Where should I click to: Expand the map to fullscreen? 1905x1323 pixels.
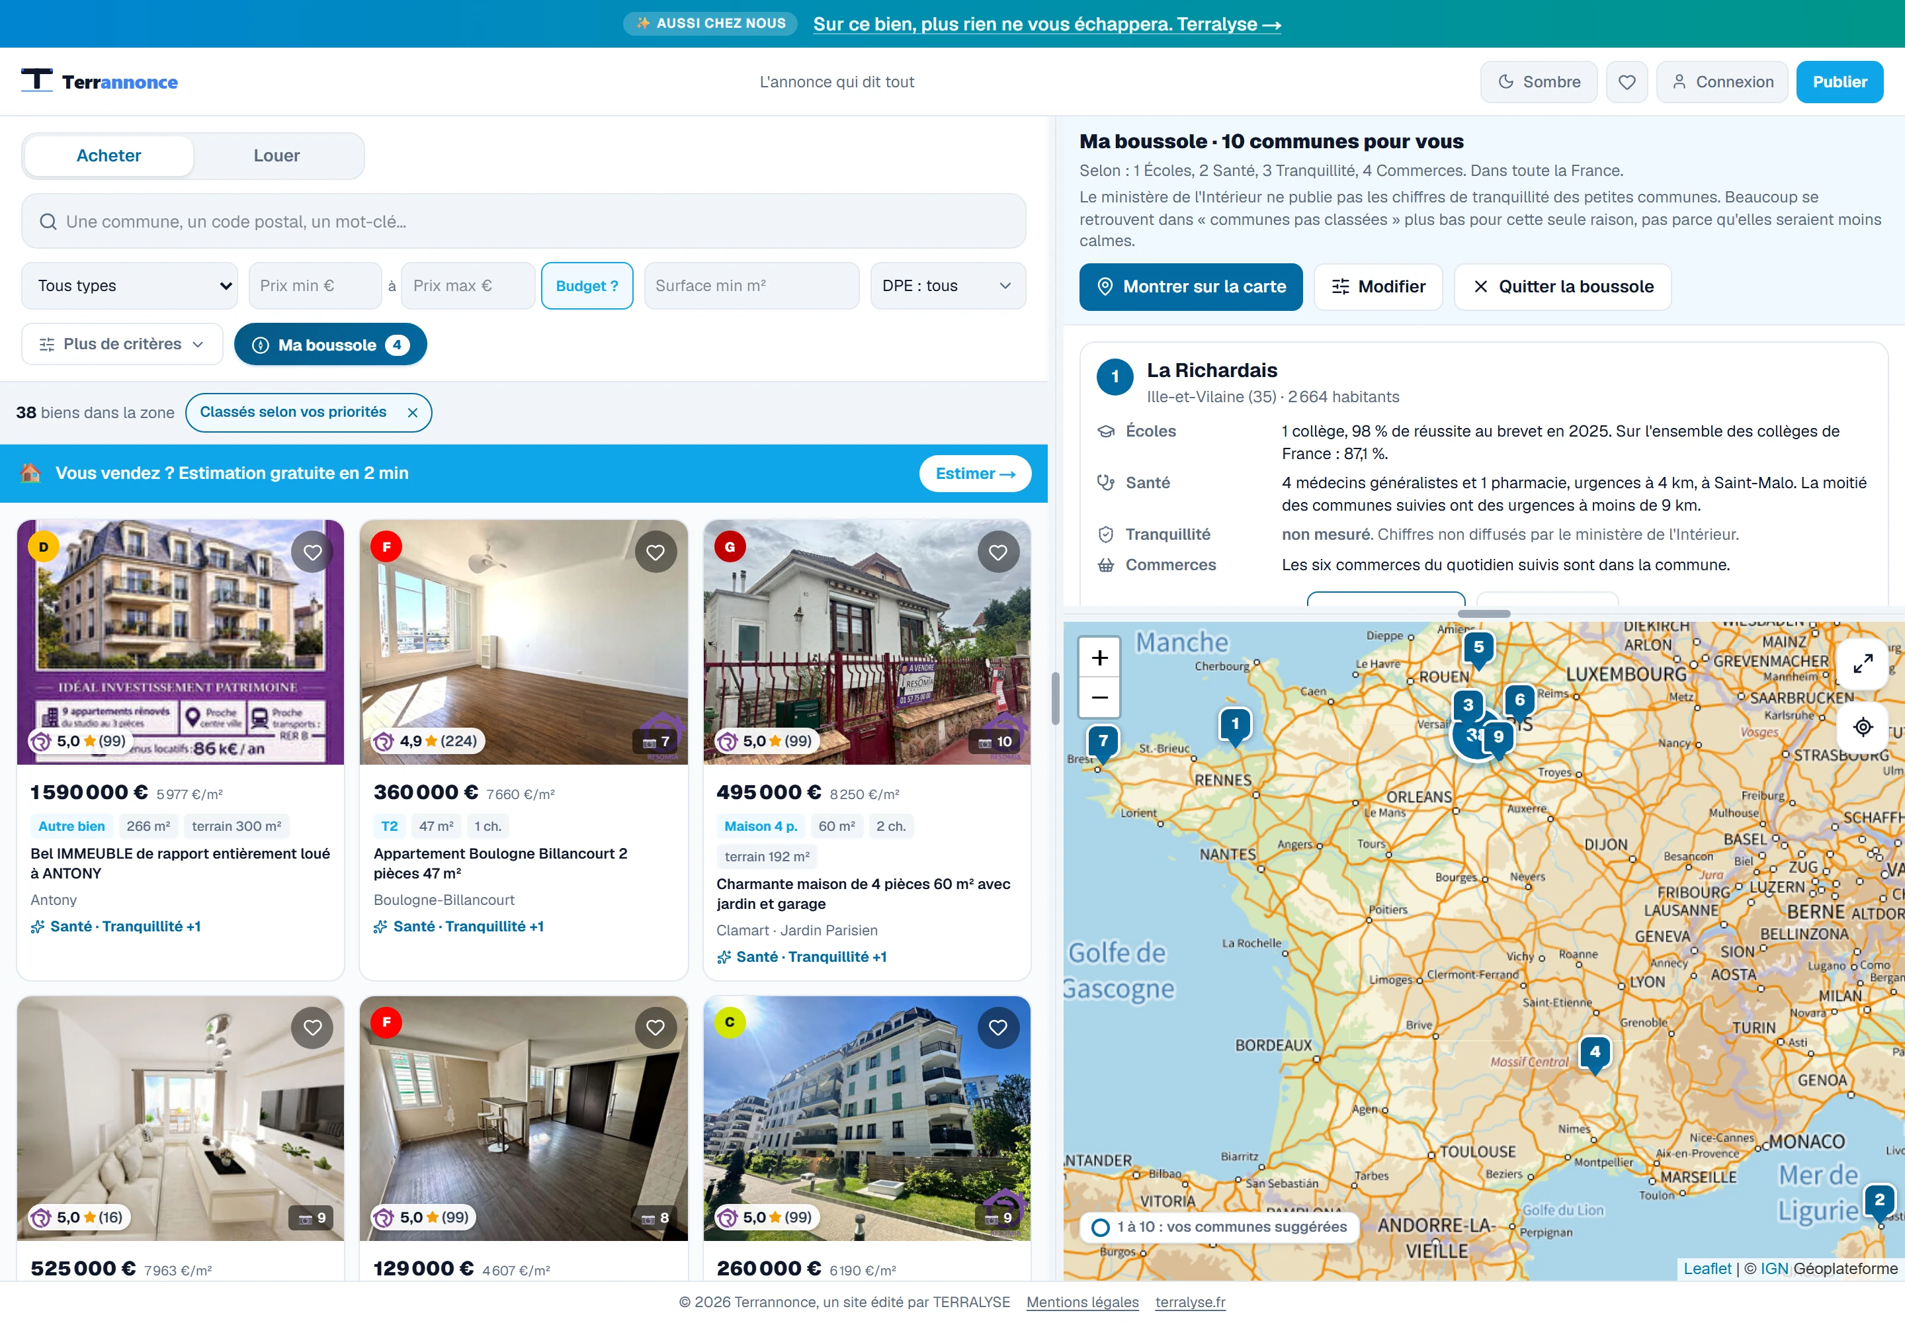point(1863,663)
